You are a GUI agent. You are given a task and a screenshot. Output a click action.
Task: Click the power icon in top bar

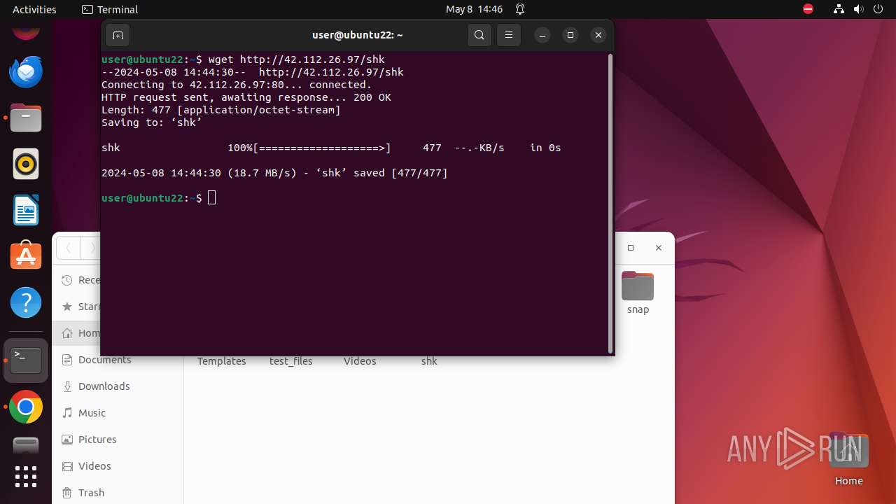coord(878,9)
